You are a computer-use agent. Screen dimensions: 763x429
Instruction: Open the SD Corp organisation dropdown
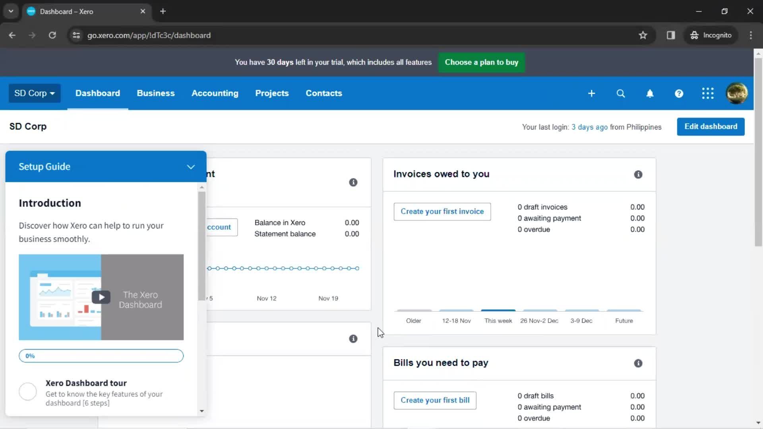click(35, 93)
